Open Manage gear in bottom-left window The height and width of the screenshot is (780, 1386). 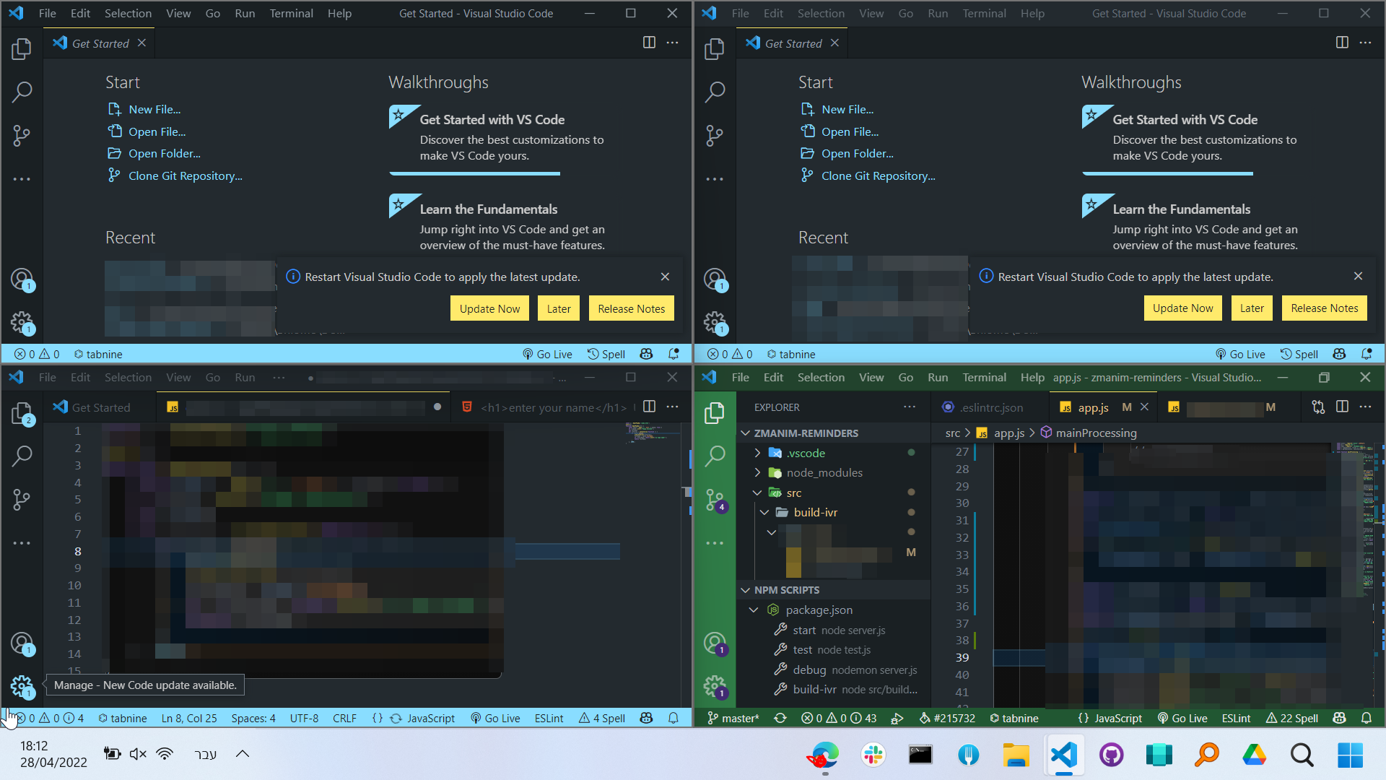pos(22,687)
